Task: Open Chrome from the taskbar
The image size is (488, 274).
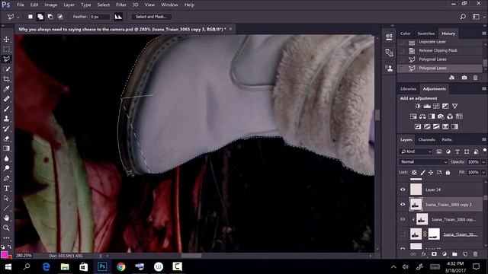Action: pyautogui.click(x=121, y=266)
